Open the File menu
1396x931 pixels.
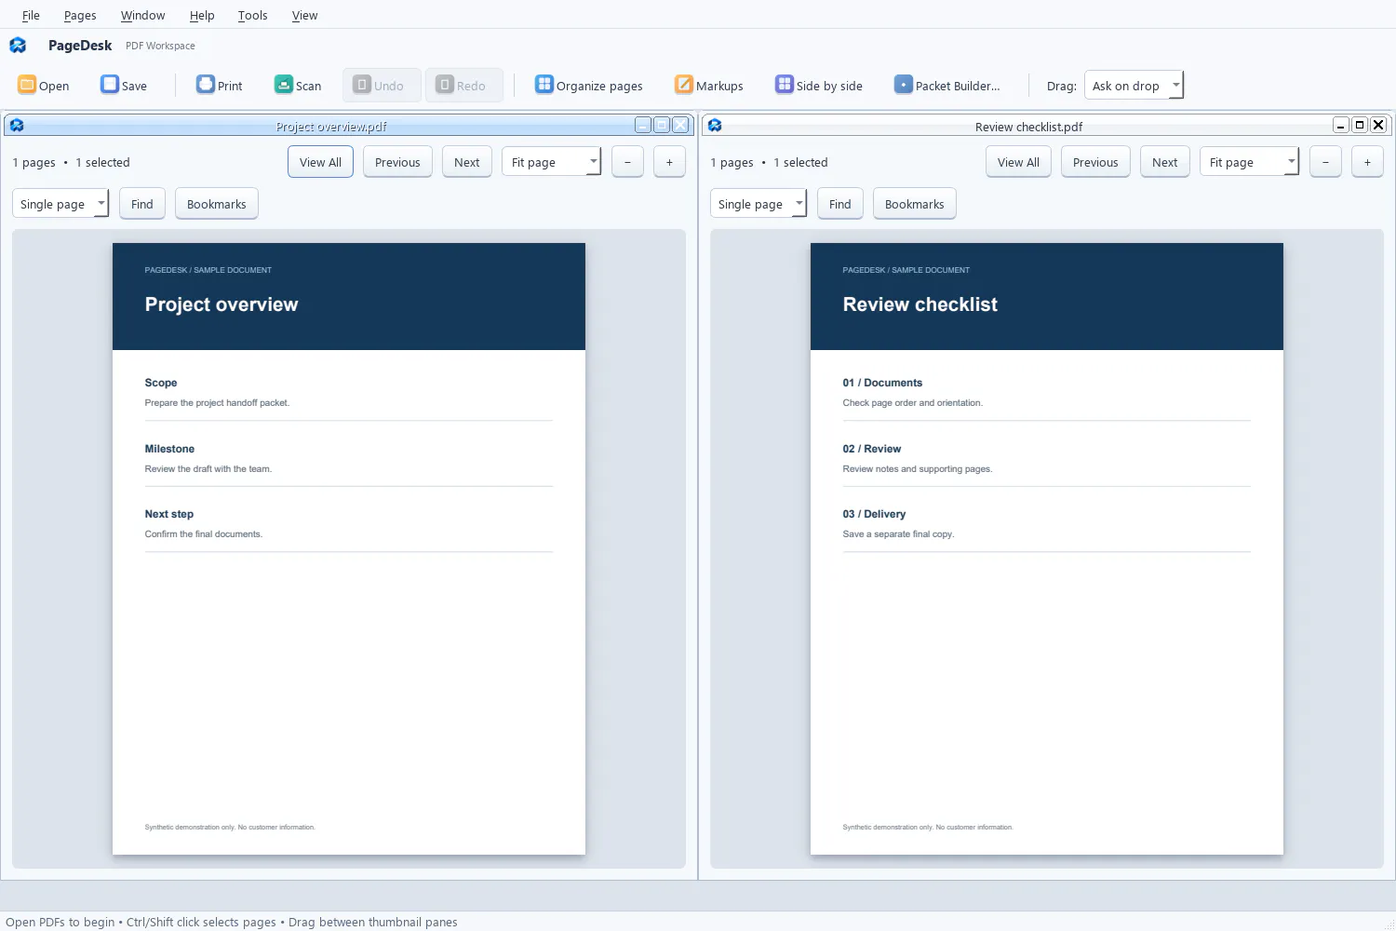point(31,15)
